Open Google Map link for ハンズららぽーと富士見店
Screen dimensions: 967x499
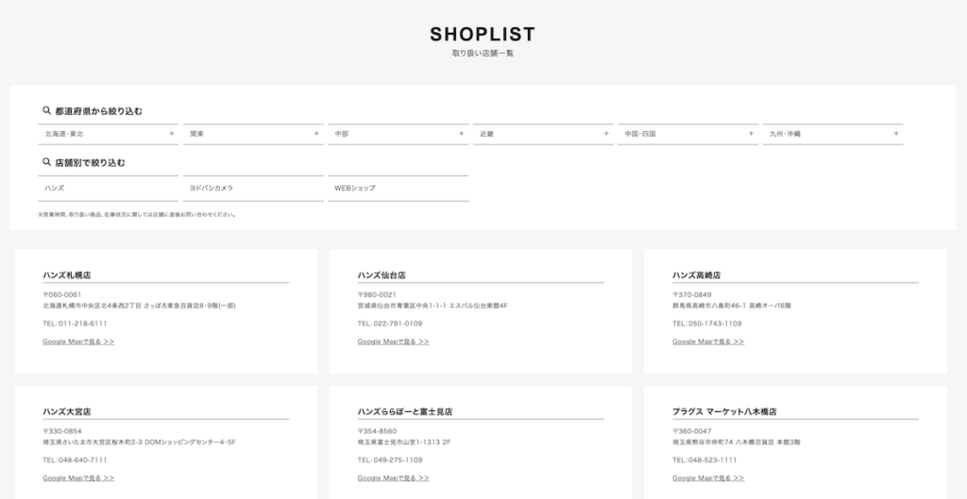(394, 478)
